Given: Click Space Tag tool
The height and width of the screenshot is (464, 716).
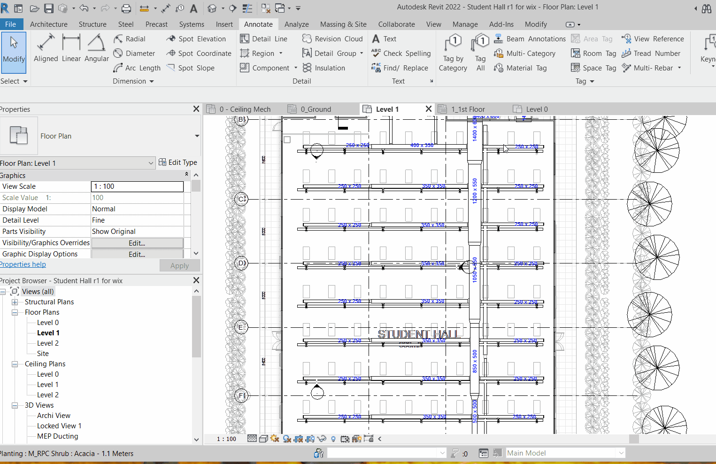Looking at the screenshot, I should (593, 68).
